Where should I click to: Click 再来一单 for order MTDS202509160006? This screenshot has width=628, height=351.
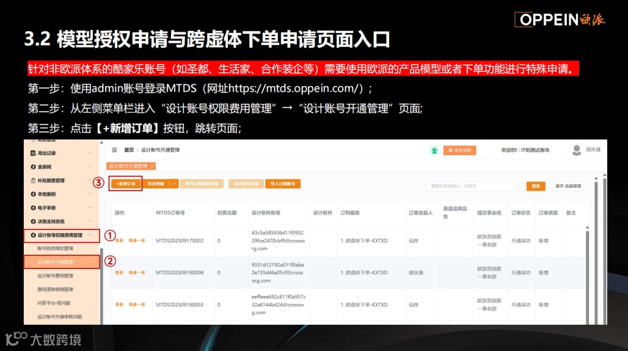click(137, 273)
